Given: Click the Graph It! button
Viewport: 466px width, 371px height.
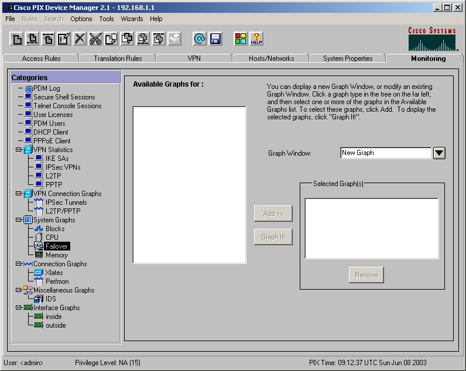Looking at the screenshot, I should 273,237.
